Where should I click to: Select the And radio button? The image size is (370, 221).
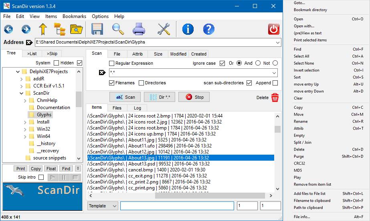point(258,63)
